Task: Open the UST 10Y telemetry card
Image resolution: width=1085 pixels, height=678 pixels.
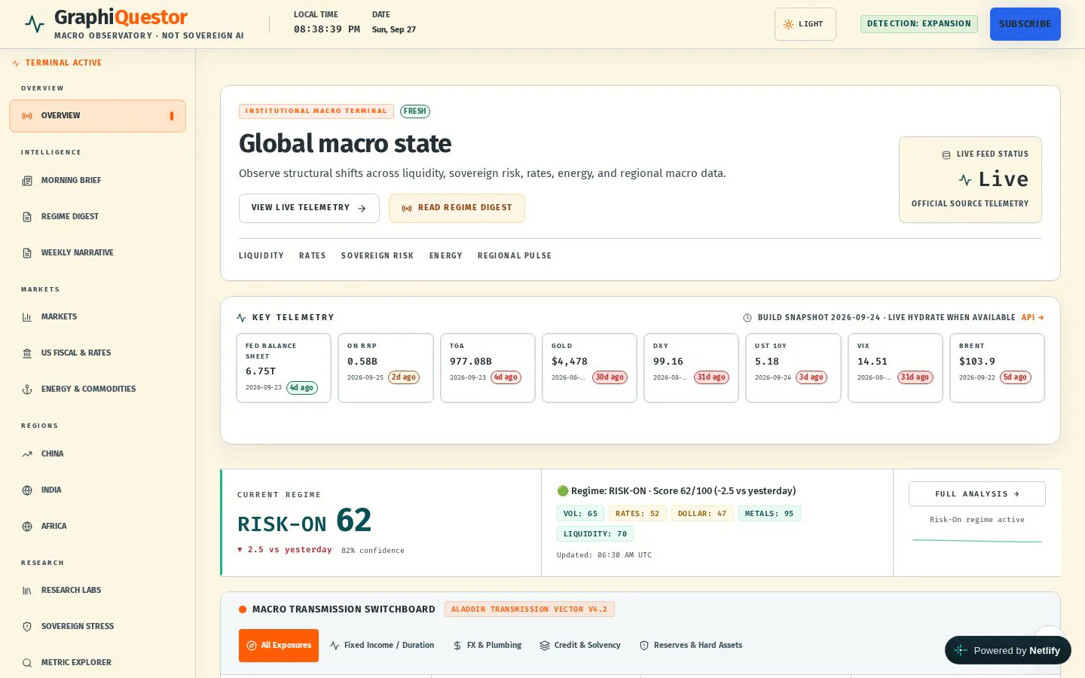Action: (793, 368)
